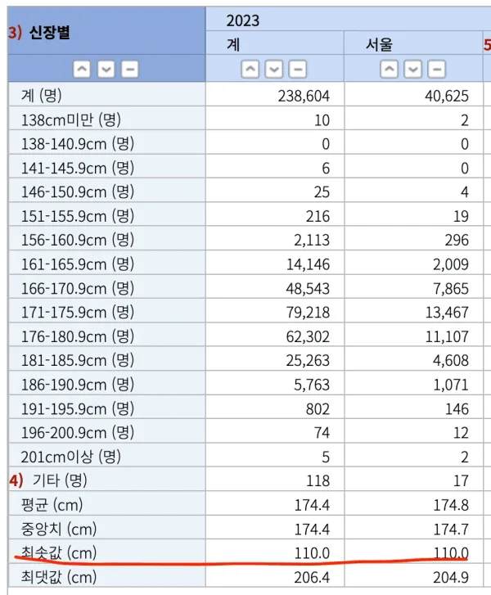
Task: Select the 156-160.9cm (명) row label
Action: coord(78,240)
